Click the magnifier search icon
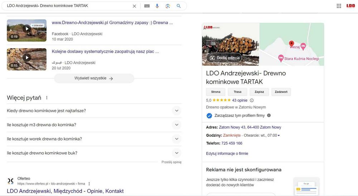358x196 pixels. (179, 6)
